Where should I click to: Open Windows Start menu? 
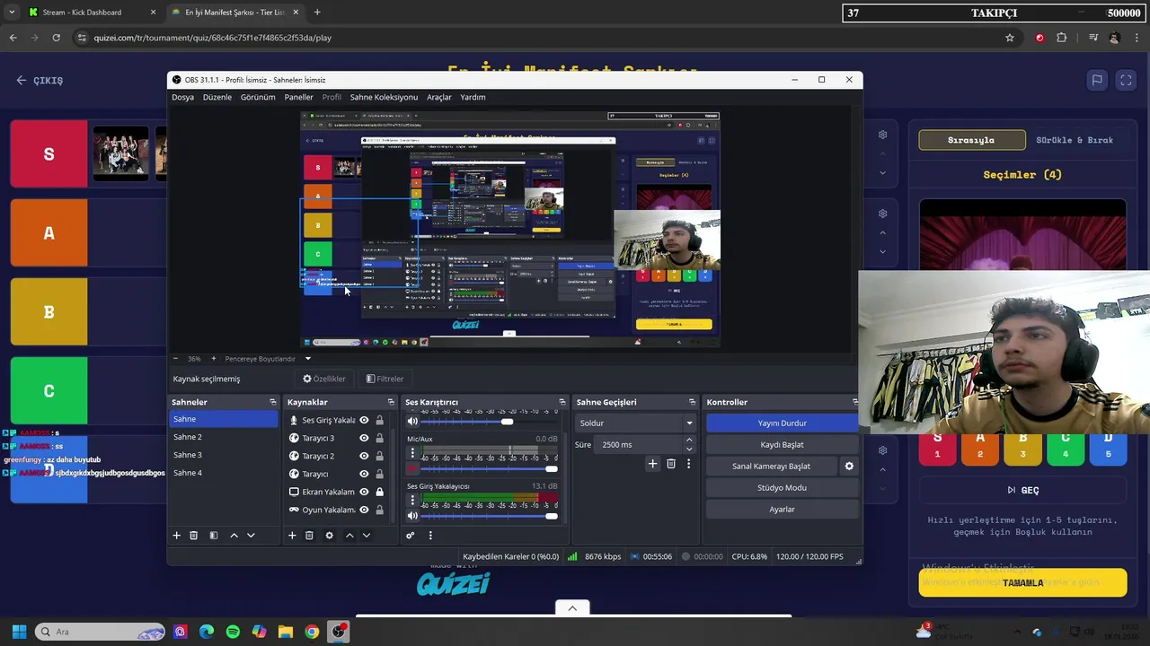click(x=19, y=632)
